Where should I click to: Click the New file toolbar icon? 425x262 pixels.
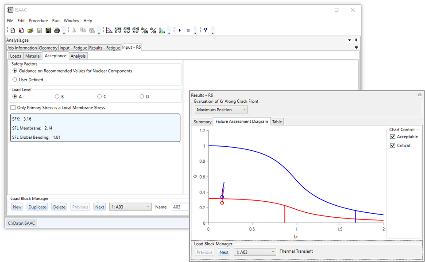click(x=12, y=30)
